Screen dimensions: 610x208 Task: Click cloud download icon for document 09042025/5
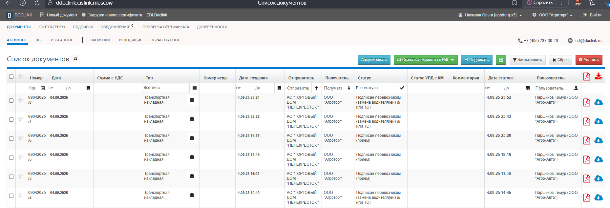pyautogui.click(x=599, y=159)
